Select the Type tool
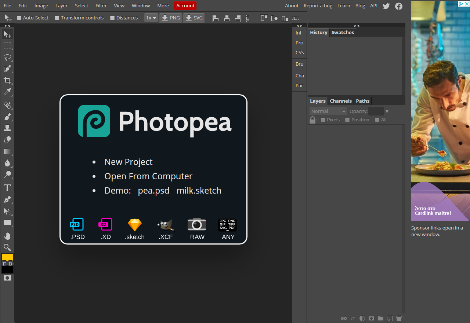Viewport: 470px width, 323px height. 7,188
